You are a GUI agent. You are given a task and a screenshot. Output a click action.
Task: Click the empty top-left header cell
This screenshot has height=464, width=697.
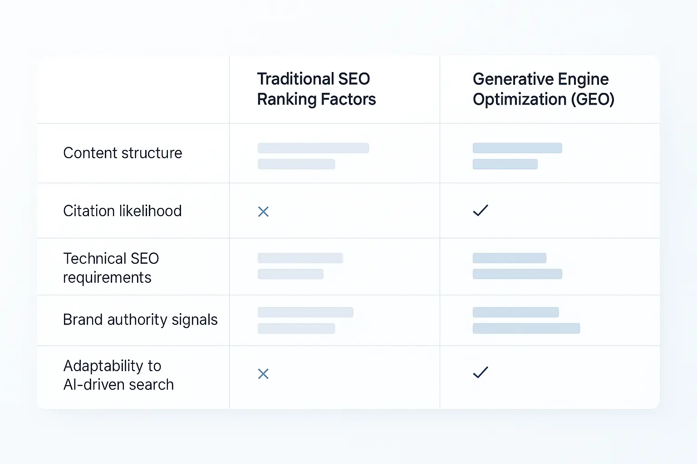(133, 89)
